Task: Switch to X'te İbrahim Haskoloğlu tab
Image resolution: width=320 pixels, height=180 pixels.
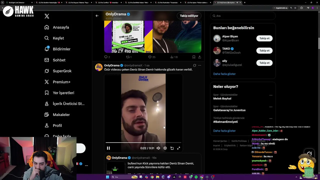Action: (x=49, y=2)
